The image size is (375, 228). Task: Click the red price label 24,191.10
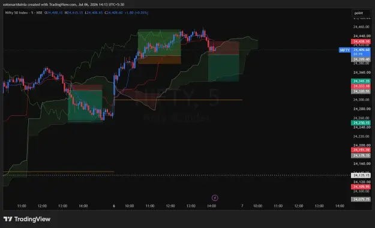point(361,150)
